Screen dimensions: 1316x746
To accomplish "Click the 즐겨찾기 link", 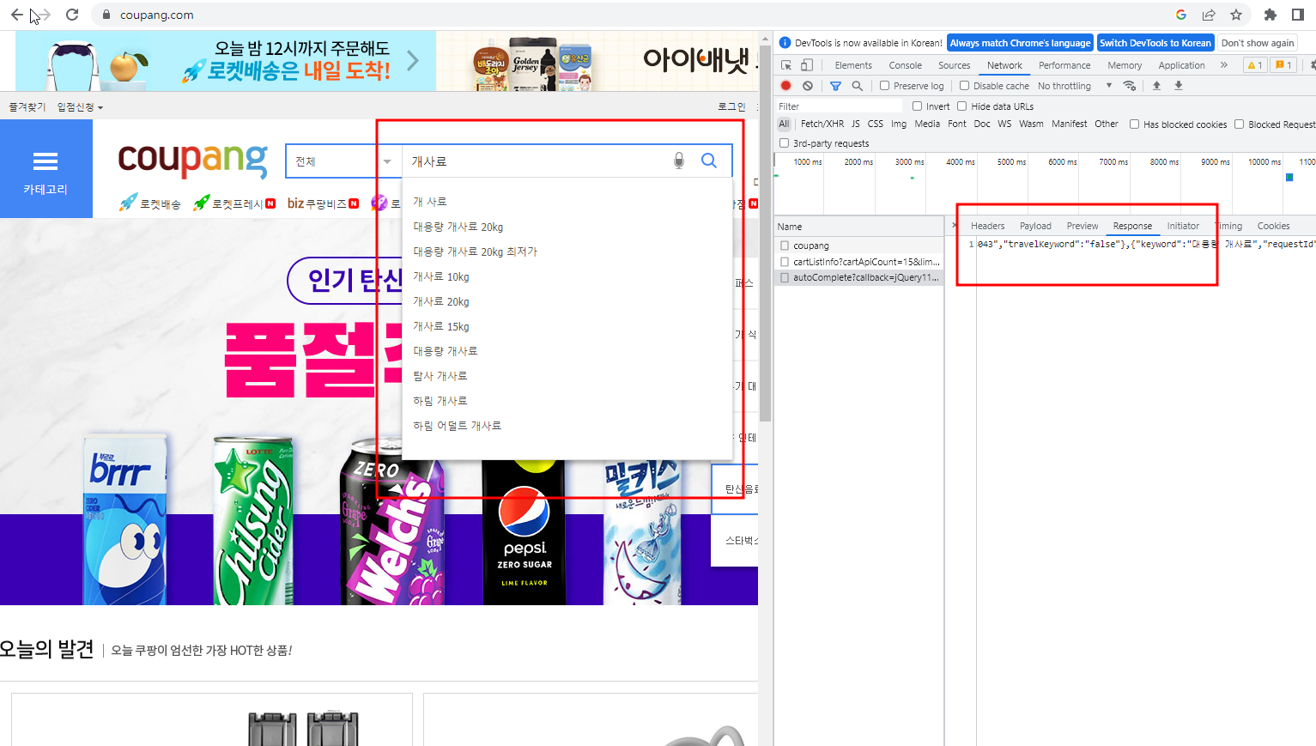I will [27, 107].
